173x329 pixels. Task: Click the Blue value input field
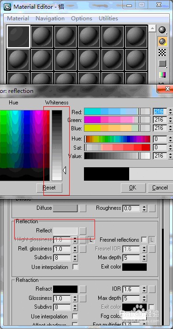pos(160,128)
